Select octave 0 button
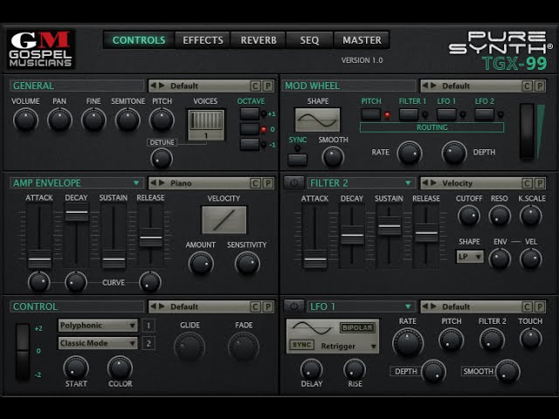 tap(250, 129)
